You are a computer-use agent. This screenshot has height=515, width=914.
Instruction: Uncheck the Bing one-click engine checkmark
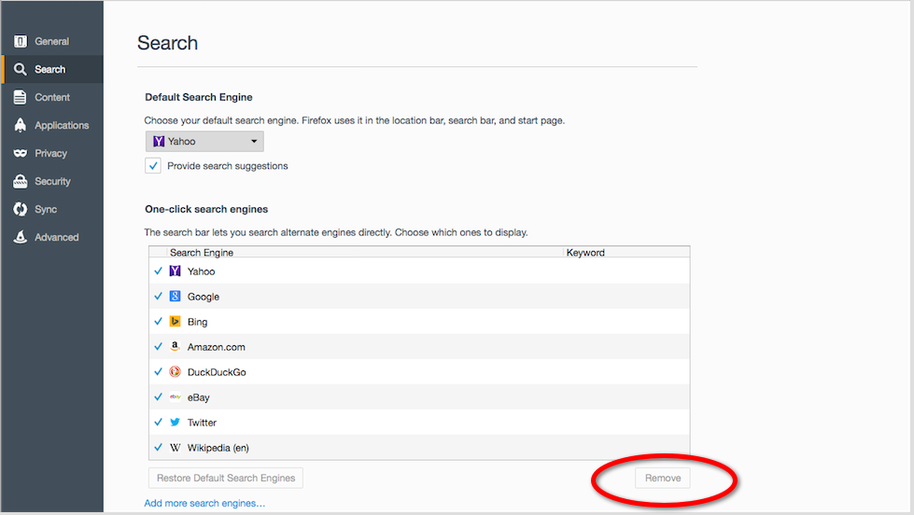(x=158, y=321)
